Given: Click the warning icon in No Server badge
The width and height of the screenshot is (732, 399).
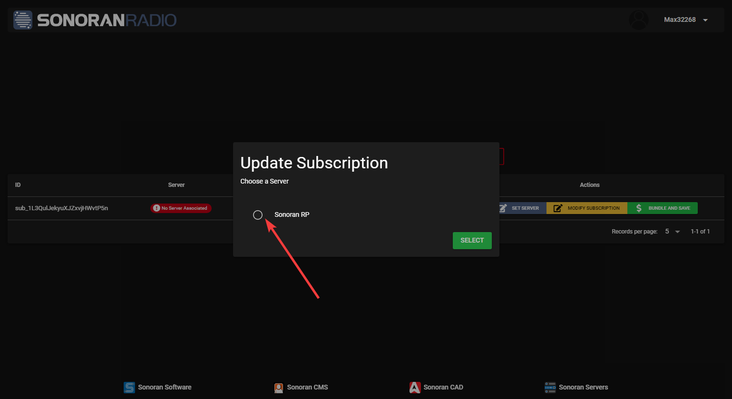Looking at the screenshot, I should point(156,208).
